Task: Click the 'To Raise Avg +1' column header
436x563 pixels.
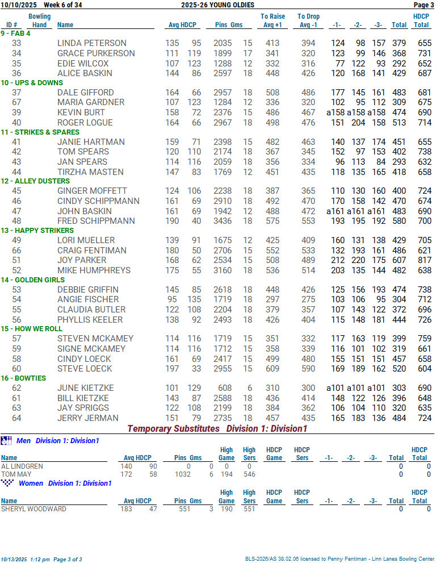Action: coord(272,20)
